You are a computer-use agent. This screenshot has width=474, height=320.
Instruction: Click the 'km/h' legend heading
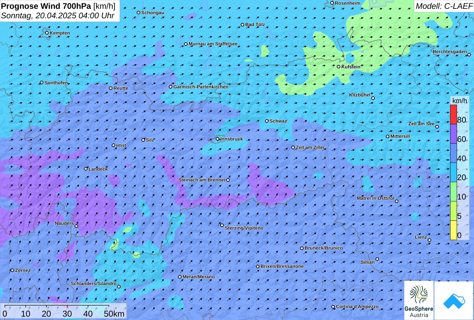[x=459, y=100]
